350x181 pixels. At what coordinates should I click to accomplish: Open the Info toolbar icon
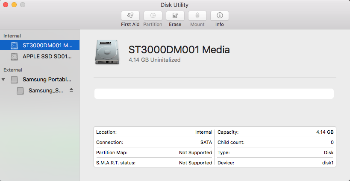(x=220, y=16)
